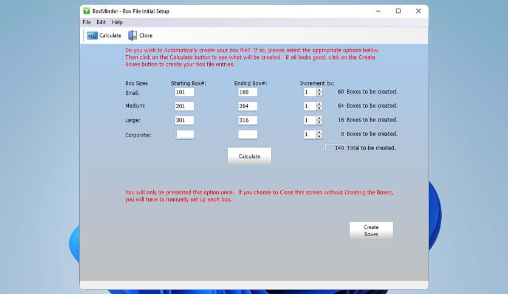This screenshot has height=294, width=508.
Task: Decrease the Corporate increment with down arrow
Action: point(319,136)
